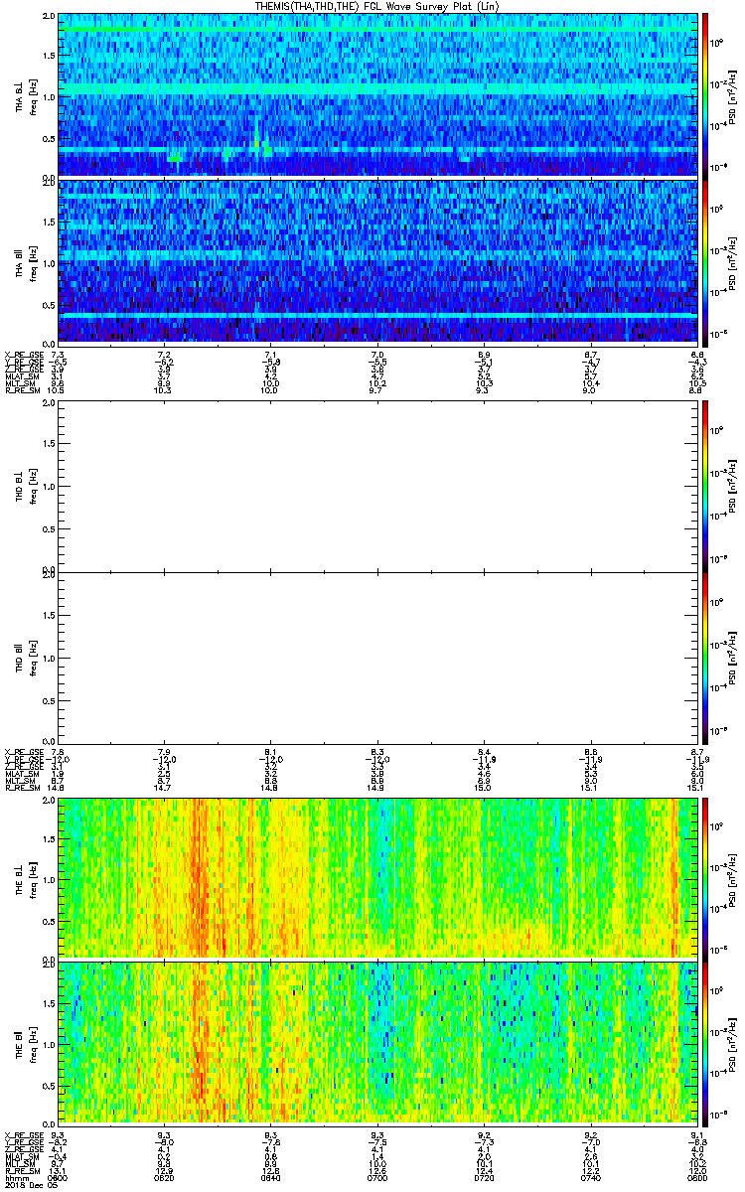Click the 1.0 frequency tick of THE B-perpendicular panel
The height and width of the screenshot is (1192, 745).
(x=49, y=878)
